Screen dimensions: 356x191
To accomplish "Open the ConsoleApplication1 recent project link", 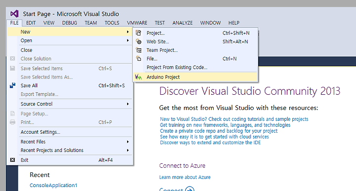I will tap(53, 186).
